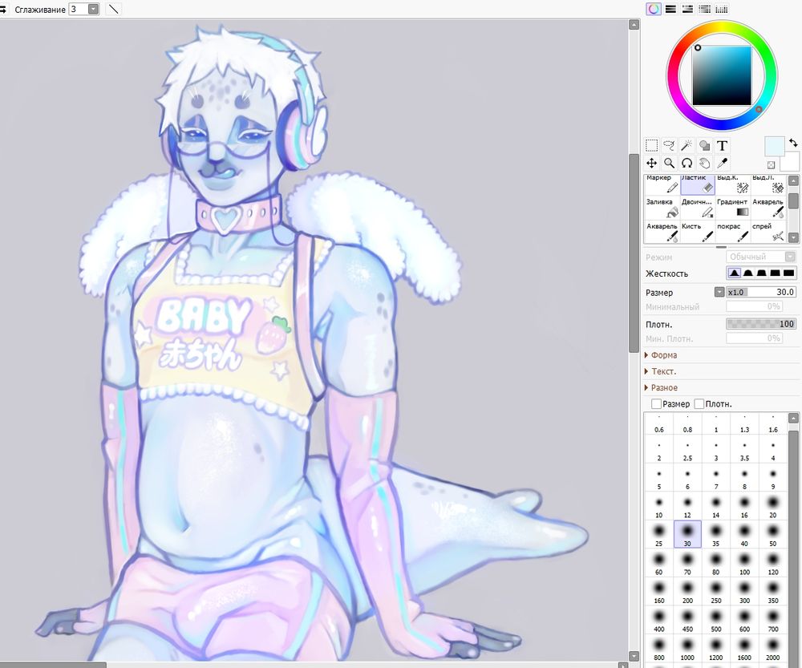Image resolution: width=802 pixels, height=668 pixels.
Task: Pick brush size 25 preset
Action: tap(658, 534)
